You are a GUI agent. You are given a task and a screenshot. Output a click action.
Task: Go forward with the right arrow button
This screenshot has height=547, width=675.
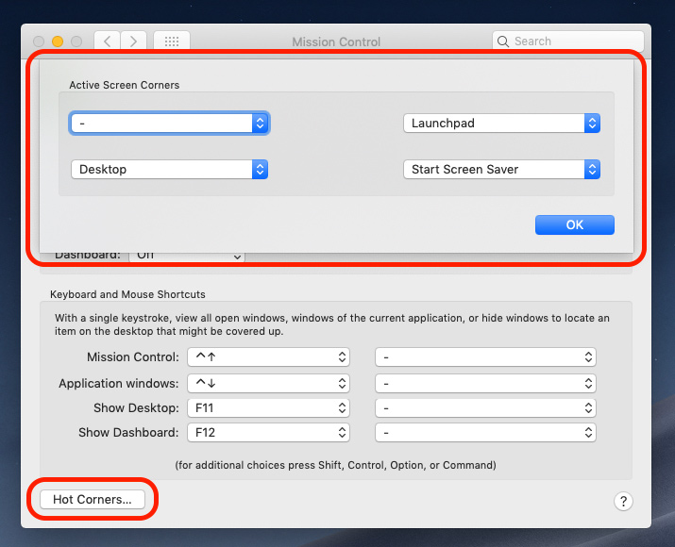133,41
